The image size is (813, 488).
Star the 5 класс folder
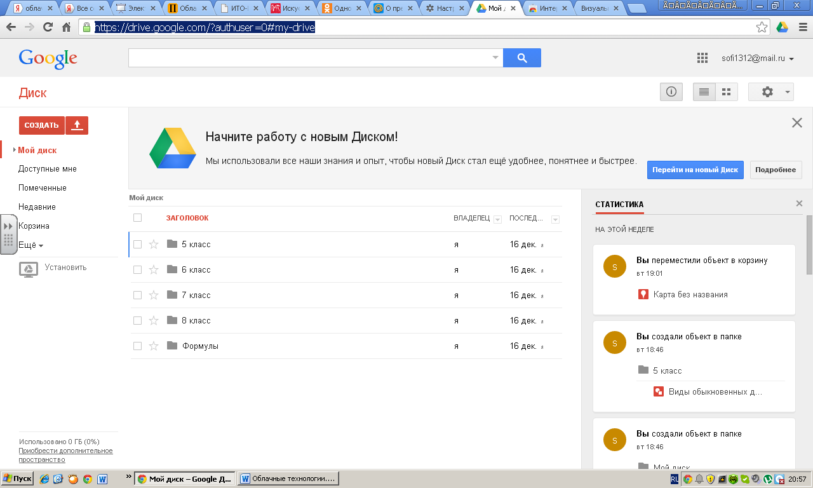153,244
